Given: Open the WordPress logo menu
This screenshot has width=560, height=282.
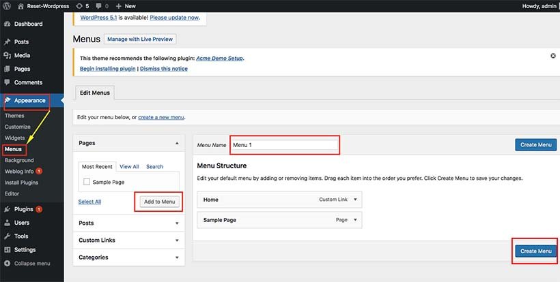Looking at the screenshot, I should [7, 6].
